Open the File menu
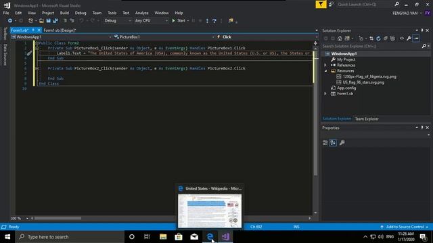The width and height of the screenshot is (433, 243). (6, 13)
